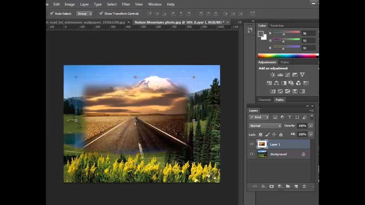Viewport: 365px width, 205px height.
Task: Switch to the Channels tab
Action: click(x=264, y=100)
